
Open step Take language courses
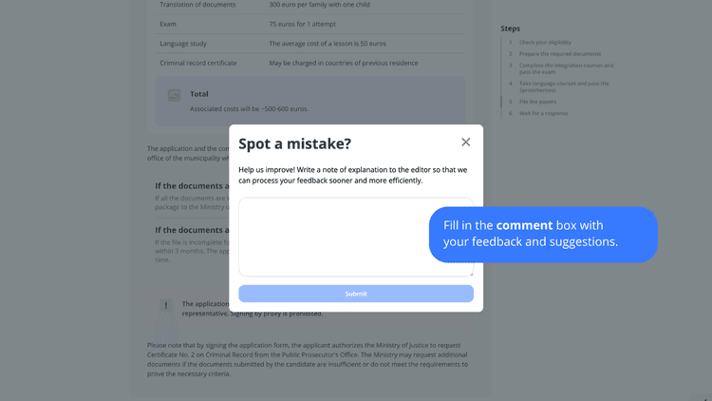pos(564,86)
